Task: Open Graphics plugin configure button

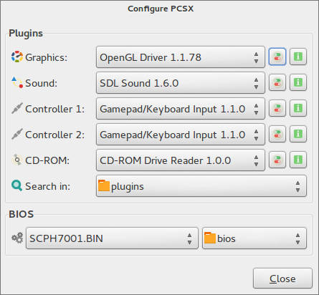Action: (277, 57)
